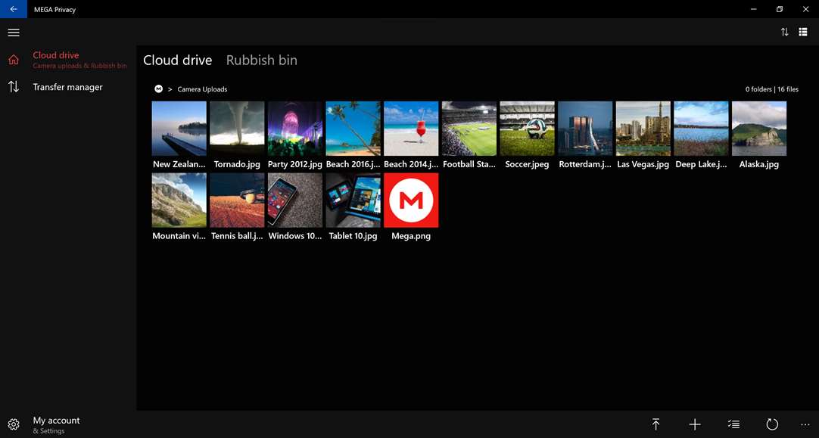This screenshot has width=819, height=438.
Task: Enable multi-select checklist icon
Action: click(733, 424)
